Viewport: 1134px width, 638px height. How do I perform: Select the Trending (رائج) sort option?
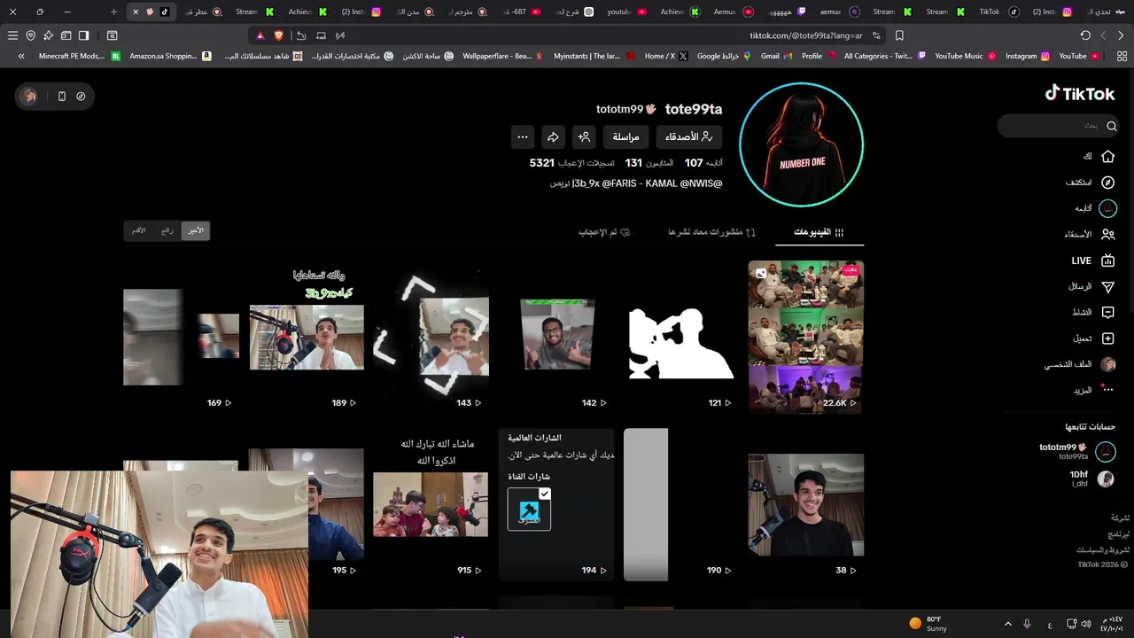[167, 230]
